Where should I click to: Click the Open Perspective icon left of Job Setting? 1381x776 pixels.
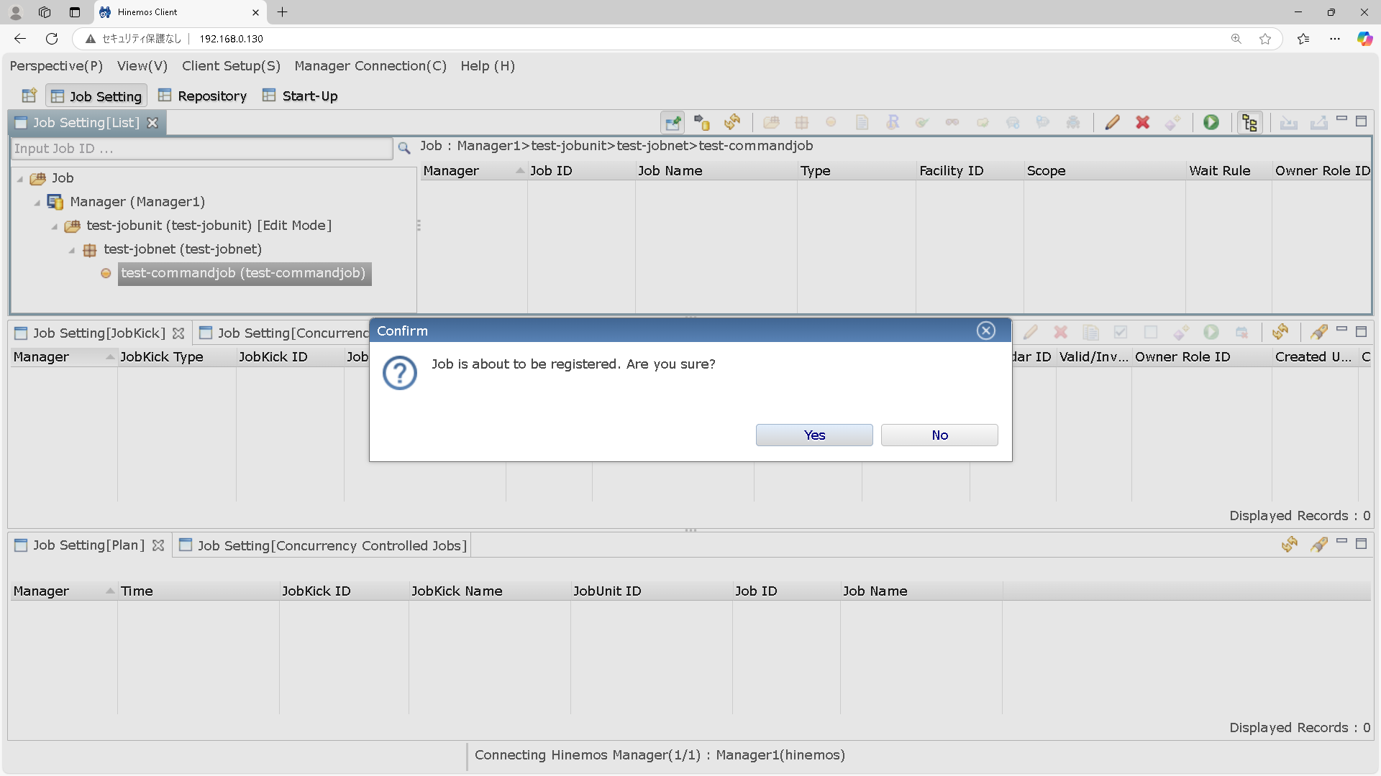[x=29, y=96]
